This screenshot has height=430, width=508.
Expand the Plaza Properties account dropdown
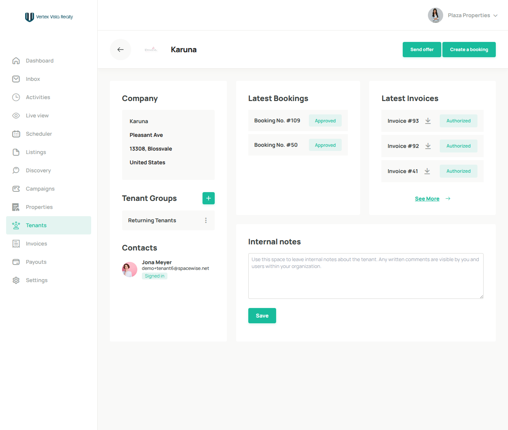point(495,16)
